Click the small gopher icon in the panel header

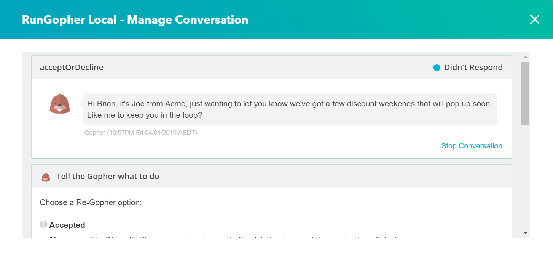point(46,177)
